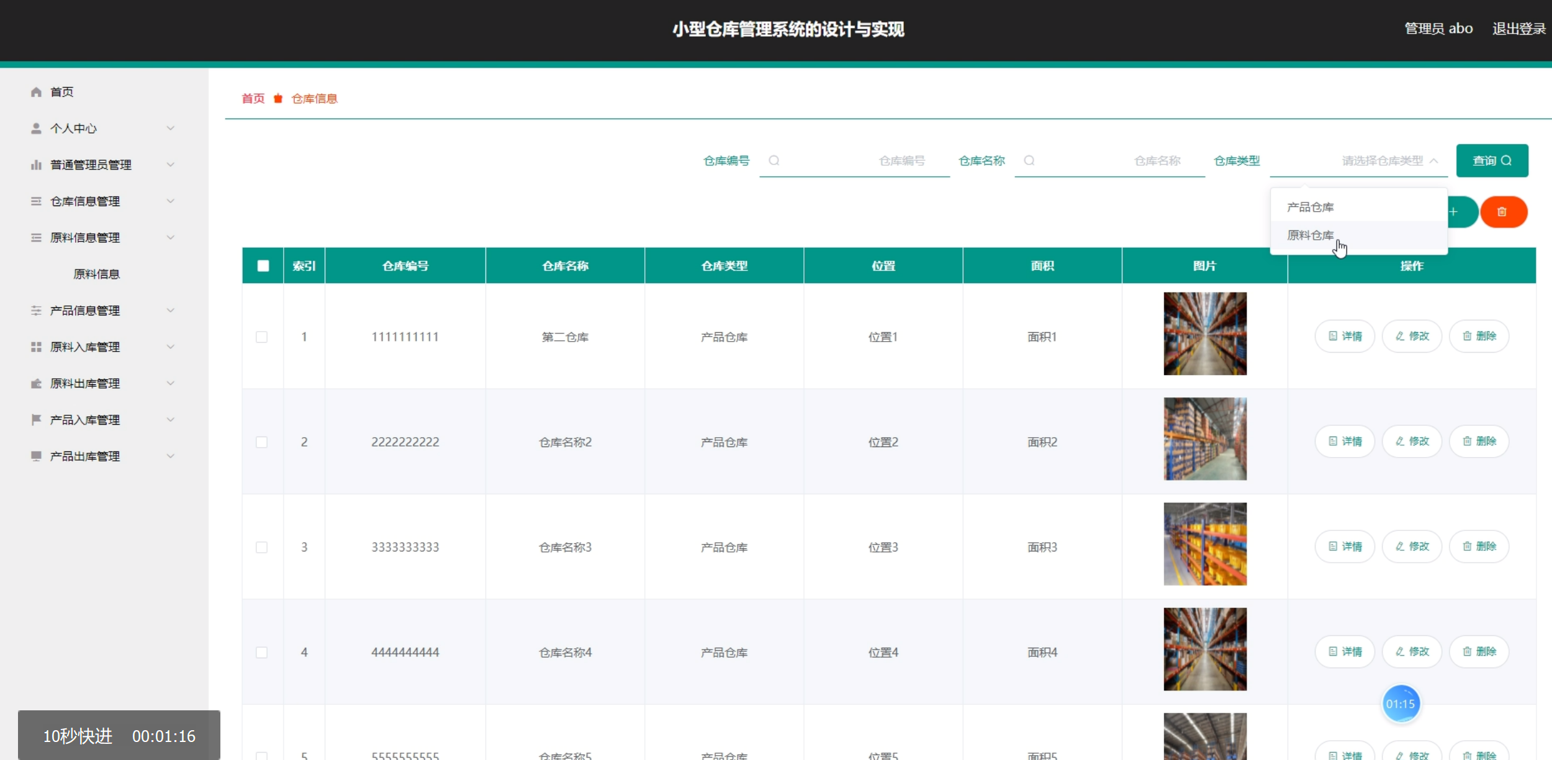Click the red trash delete icon button
Viewport: 1552px width, 760px height.
pyautogui.click(x=1503, y=212)
